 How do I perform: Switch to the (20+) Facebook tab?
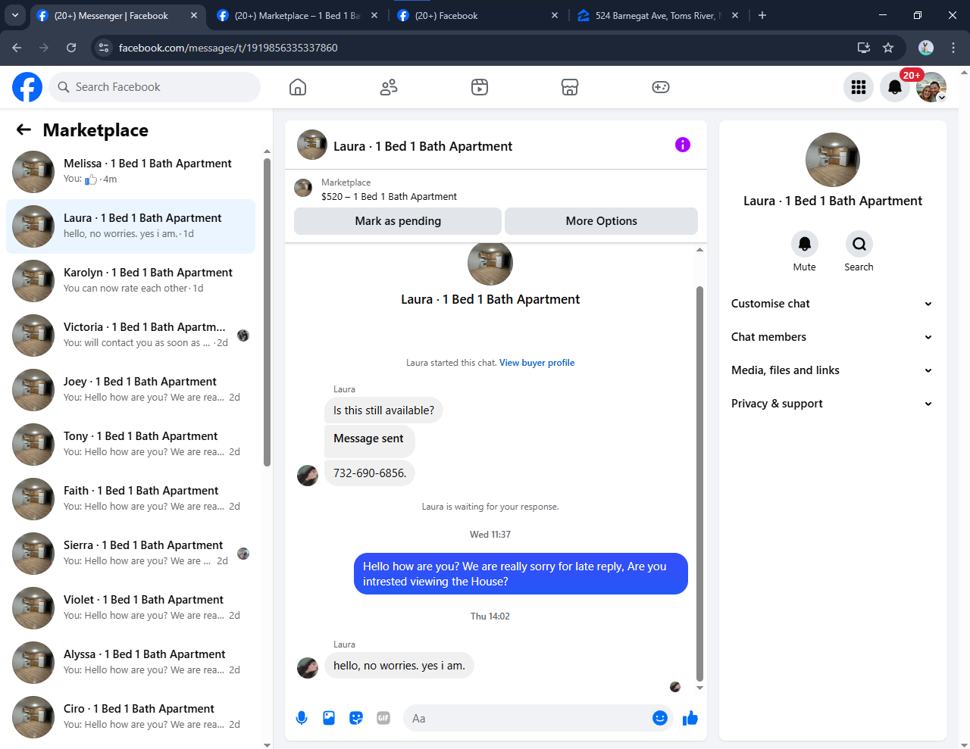coord(477,15)
